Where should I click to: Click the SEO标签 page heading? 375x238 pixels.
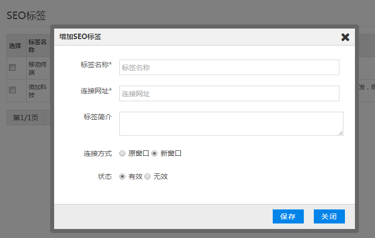[x=26, y=15]
